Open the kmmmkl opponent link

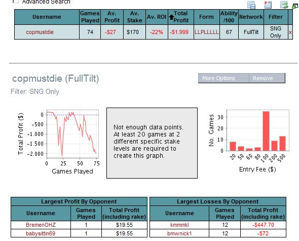(x=179, y=225)
